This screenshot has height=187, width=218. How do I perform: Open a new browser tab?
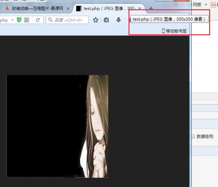(x=151, y=9)
